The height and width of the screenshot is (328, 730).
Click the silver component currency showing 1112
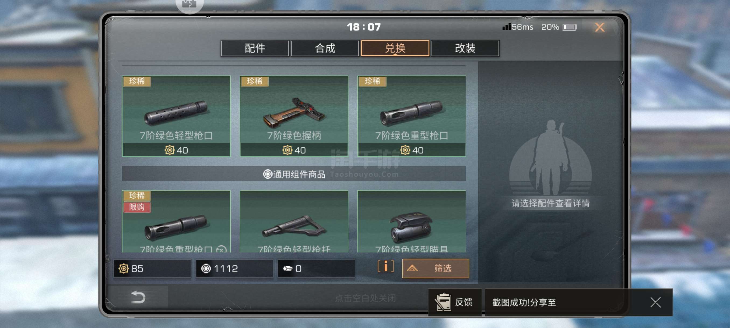click(234, 268)
